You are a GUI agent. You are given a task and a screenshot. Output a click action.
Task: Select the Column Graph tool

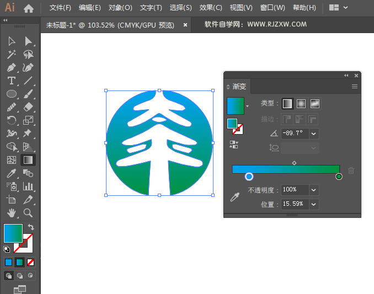(28, 186)
